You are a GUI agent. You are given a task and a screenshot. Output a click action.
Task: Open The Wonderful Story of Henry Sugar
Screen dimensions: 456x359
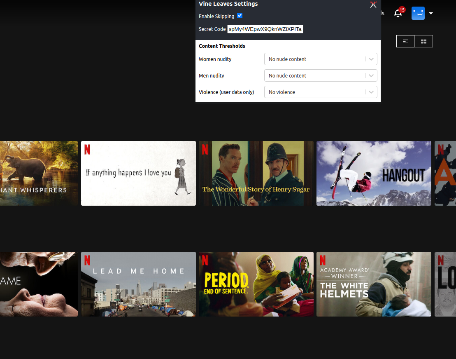256,173
